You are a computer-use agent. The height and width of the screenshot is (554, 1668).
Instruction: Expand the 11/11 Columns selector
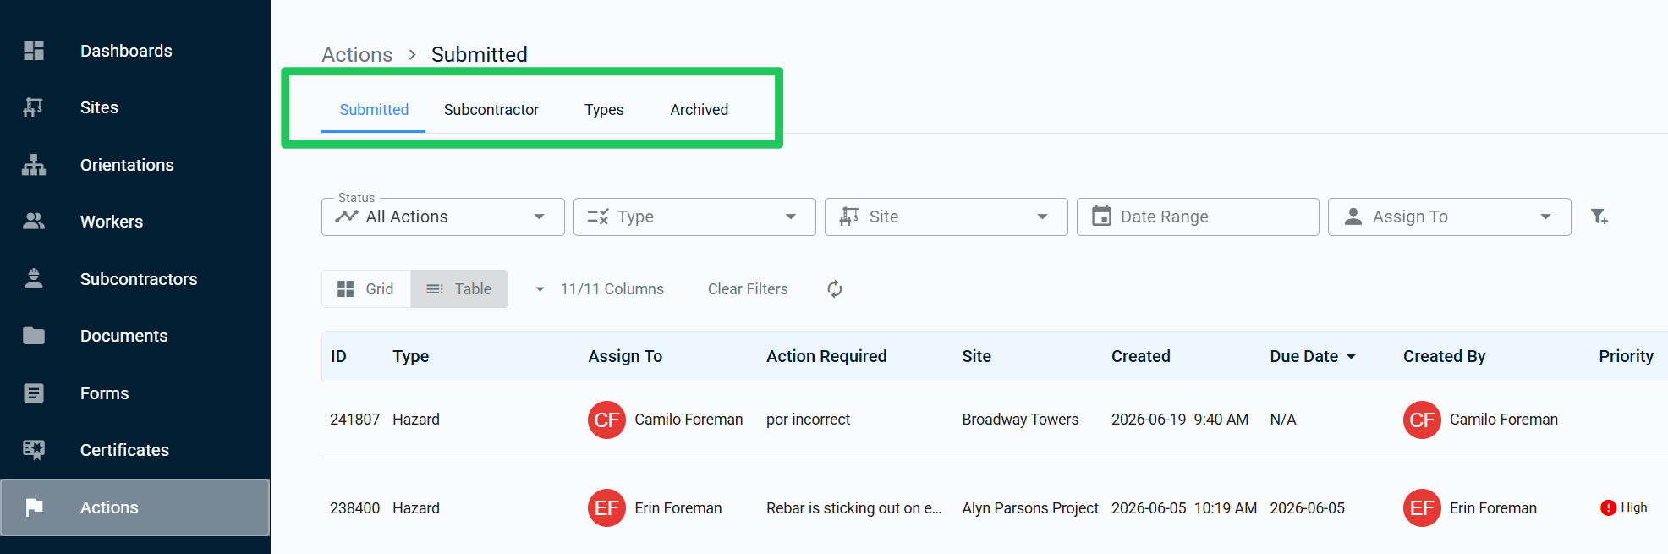tap(599, 289)
